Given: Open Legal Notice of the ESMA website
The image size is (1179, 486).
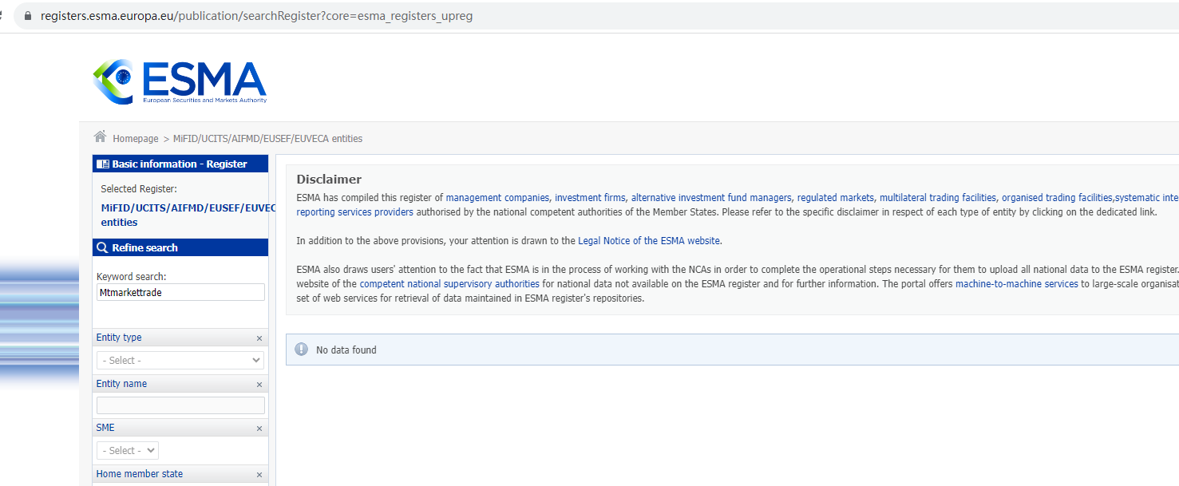Looking at the screenshot, I should click(649, 240).
